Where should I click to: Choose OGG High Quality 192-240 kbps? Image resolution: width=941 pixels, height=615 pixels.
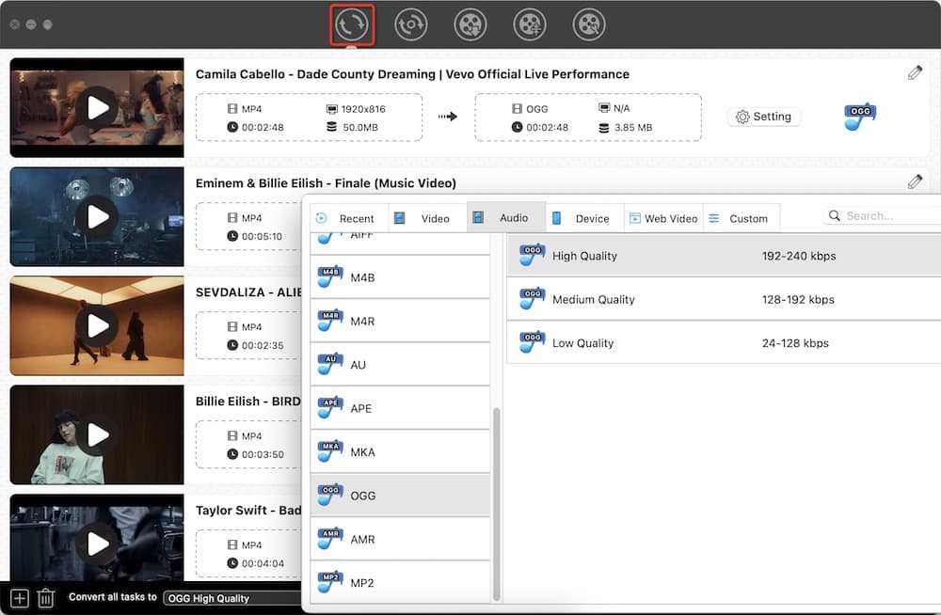(x=724, y=256)
